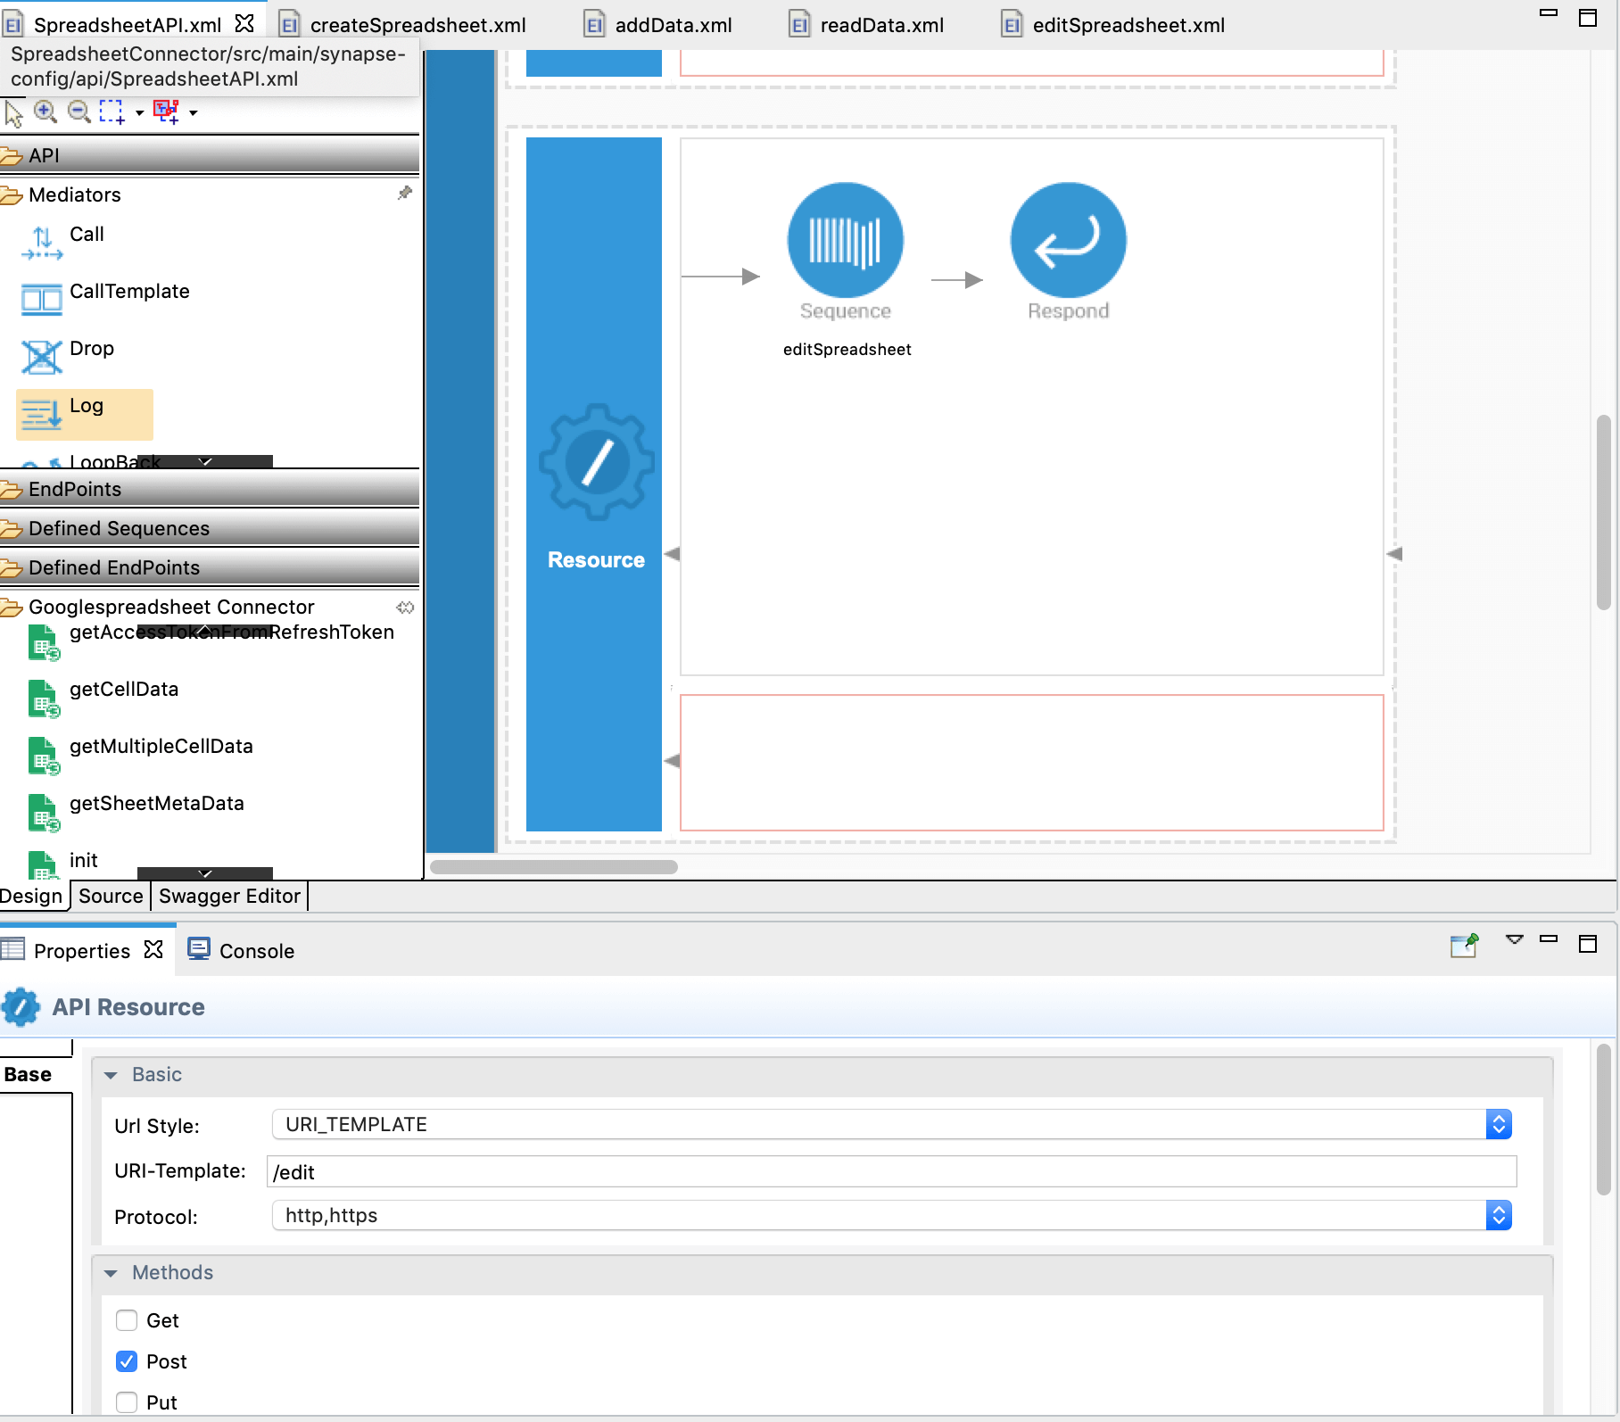Open the Url Style combo box
The height and width of the screenshot is (1422, 1620).
coord(891,1124)
